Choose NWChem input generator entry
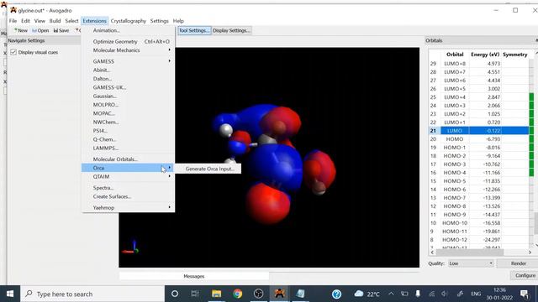The width and height of the screenshot is (538, 302). pyautogui.click(x=128, y=122)
